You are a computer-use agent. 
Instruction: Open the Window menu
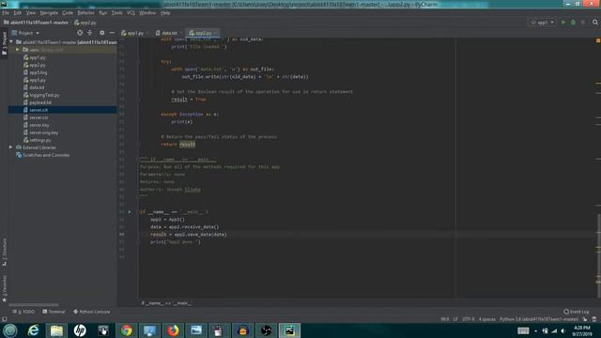click(147, 13)
